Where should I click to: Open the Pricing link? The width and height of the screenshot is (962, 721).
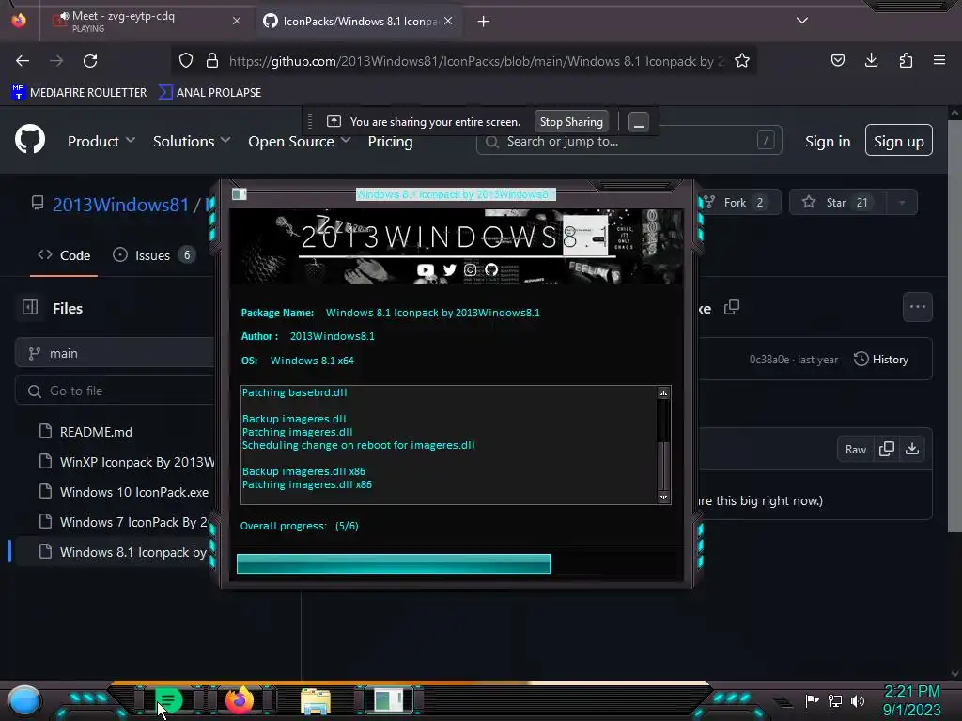point(390,141)
